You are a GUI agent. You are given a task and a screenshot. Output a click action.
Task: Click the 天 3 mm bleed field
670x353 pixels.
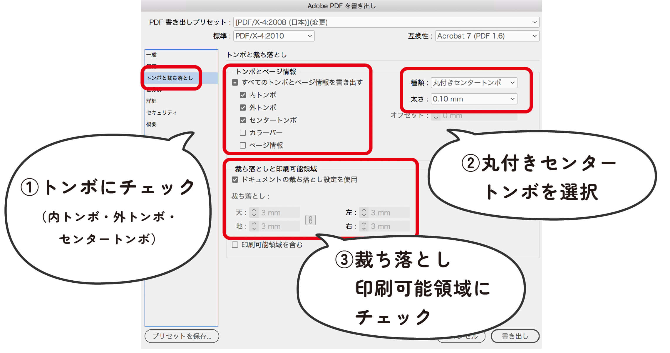click(279, 212)
